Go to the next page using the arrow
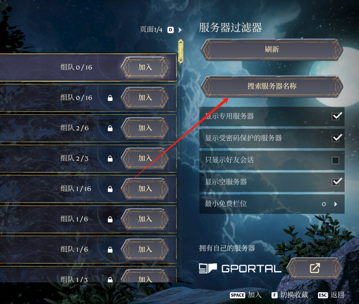Viewport: 359px width, 304px height. (x=180, y=30)
